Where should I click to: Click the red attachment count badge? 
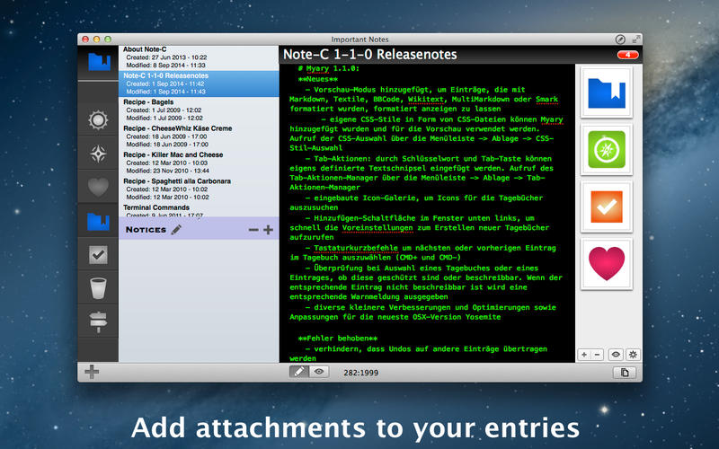click(627, 55)
